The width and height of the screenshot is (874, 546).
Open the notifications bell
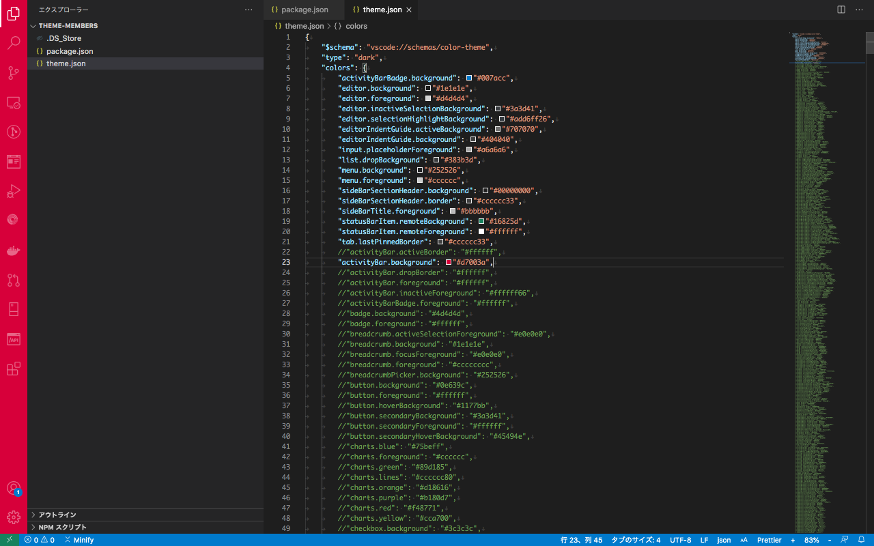862,540
